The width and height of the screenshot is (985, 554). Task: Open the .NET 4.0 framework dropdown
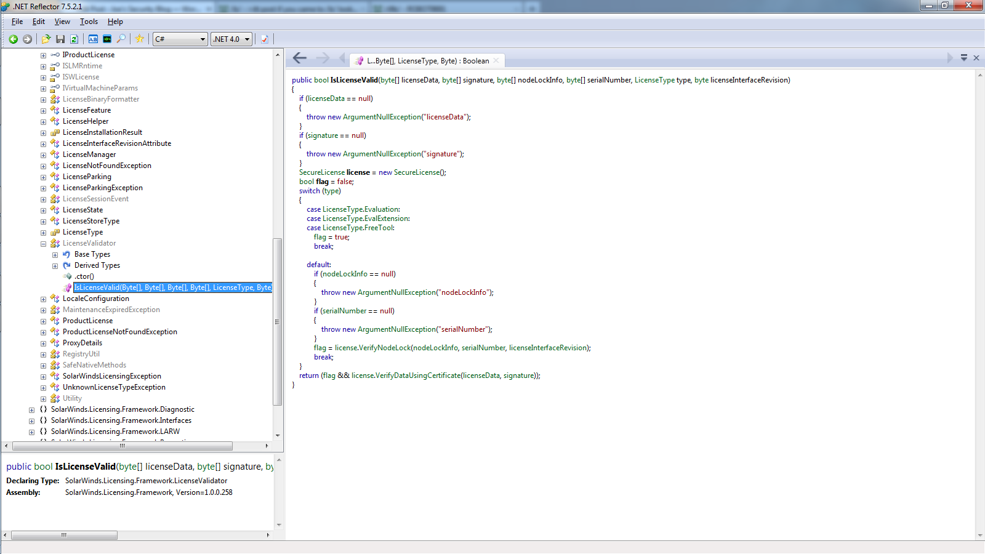pyautogui.click(x=231, y=39)
